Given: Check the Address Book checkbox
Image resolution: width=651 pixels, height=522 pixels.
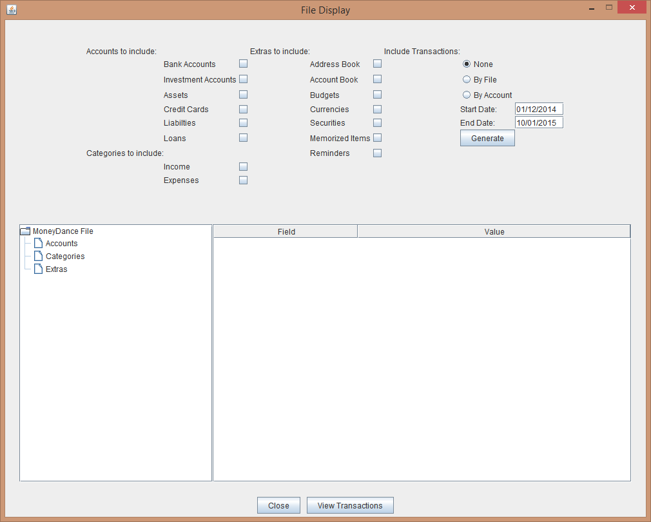Looking at the screenshot, I should (x=378, y=64).
